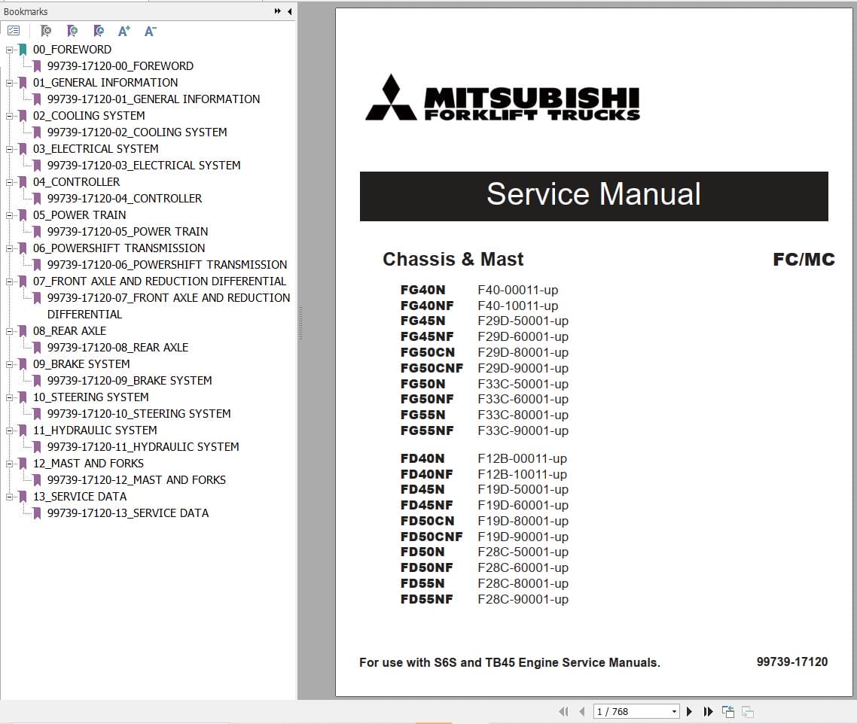Image resolution: width=857 pixels, height=724 pixels.
Task: Open 99739-17120-06_POWERSHIFT TRANSMISSION bookmark
Action: coord(167,265)
